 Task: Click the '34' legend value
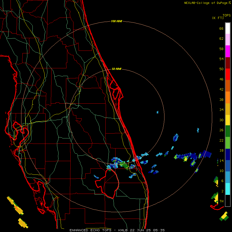tap(221, 110)
